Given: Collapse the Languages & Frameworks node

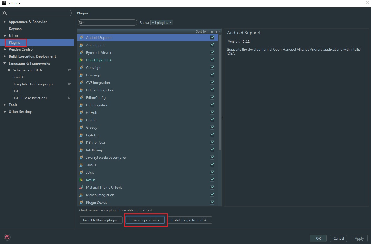Looking at the screenshot, I should pyautogui.click(x=5, y=63).
